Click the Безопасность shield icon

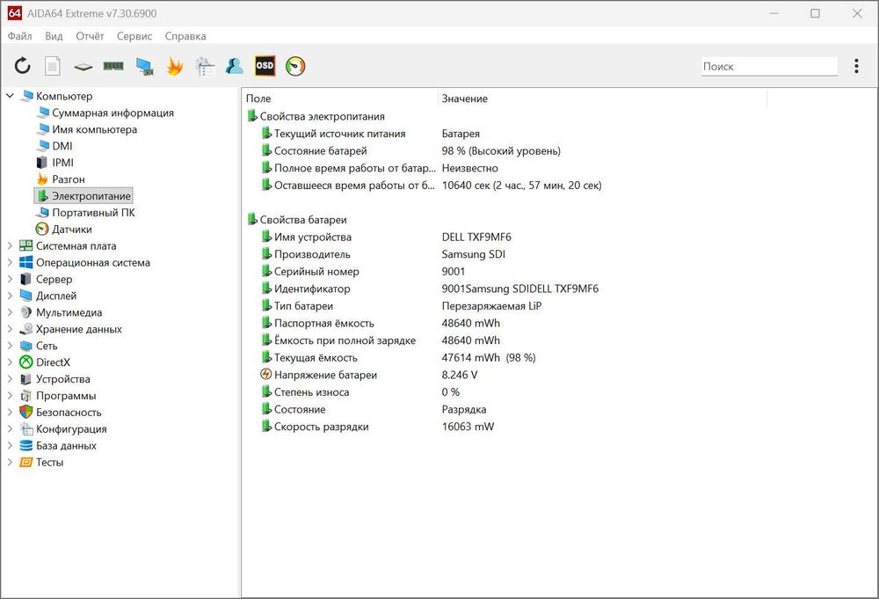tap(26, 413)
